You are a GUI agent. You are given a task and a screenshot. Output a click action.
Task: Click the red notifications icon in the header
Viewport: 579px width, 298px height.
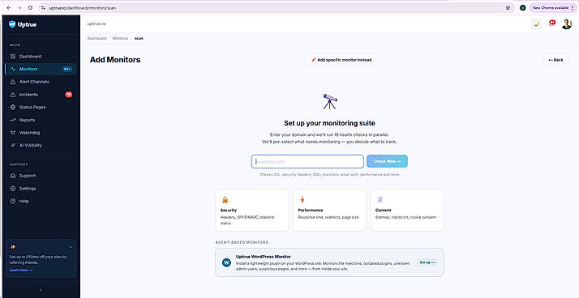pyautogui.click(x=552, y=23)
